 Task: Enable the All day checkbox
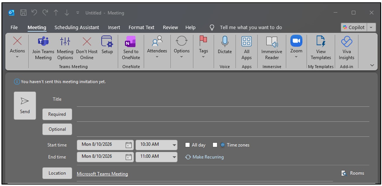pos(188,145)
